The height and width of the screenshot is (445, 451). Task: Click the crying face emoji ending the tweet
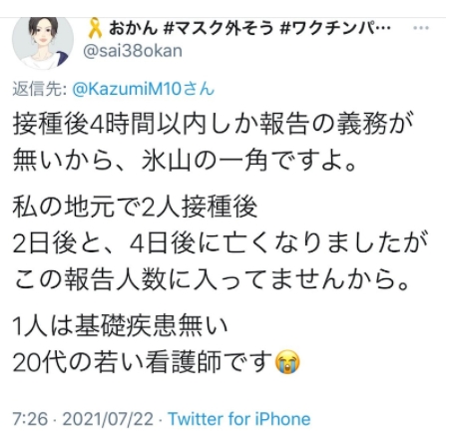[287, 362]
